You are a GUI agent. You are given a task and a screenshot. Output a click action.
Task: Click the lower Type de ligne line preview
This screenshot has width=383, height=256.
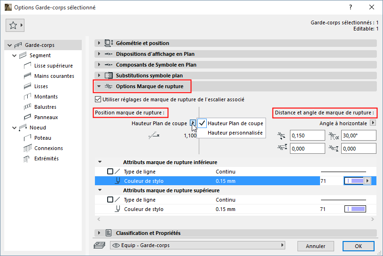(x=344, y=172)
